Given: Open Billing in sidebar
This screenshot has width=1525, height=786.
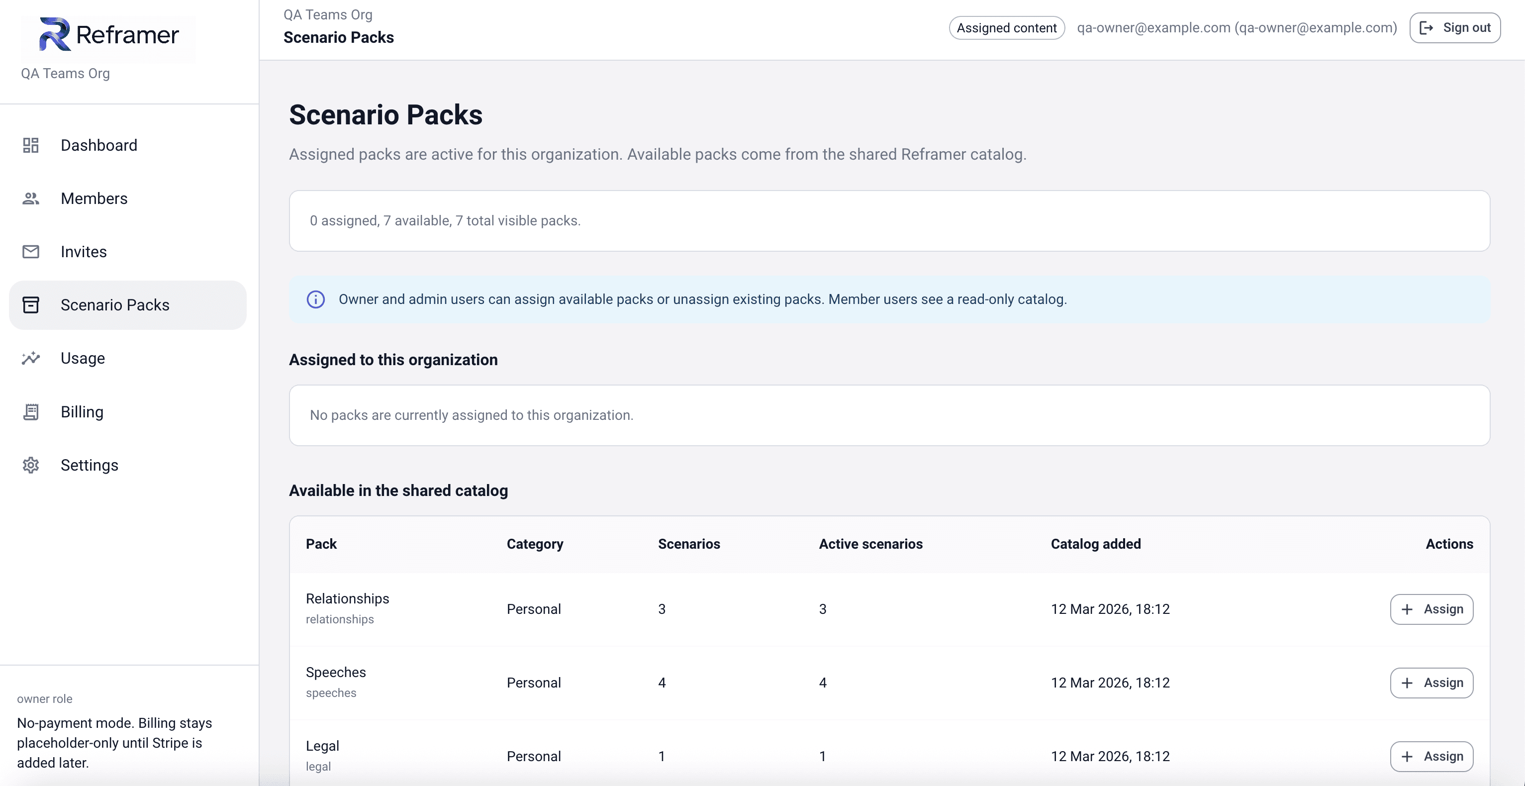Looking at the screenshot, I should [x=82, y=412].
